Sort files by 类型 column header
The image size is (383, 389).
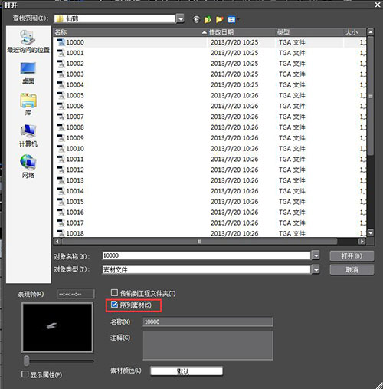(309, 32)
